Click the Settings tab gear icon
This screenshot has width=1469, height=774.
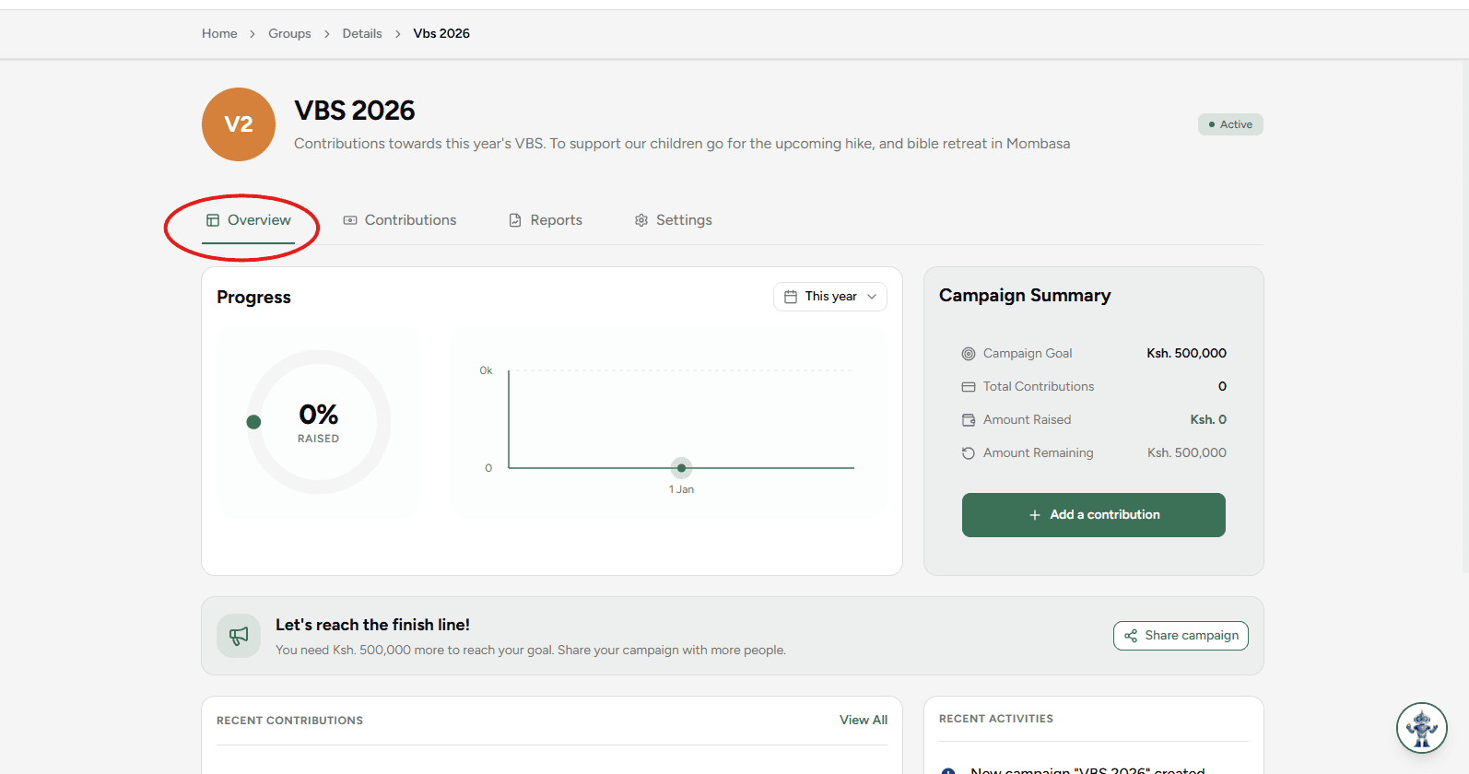[641, 220]
